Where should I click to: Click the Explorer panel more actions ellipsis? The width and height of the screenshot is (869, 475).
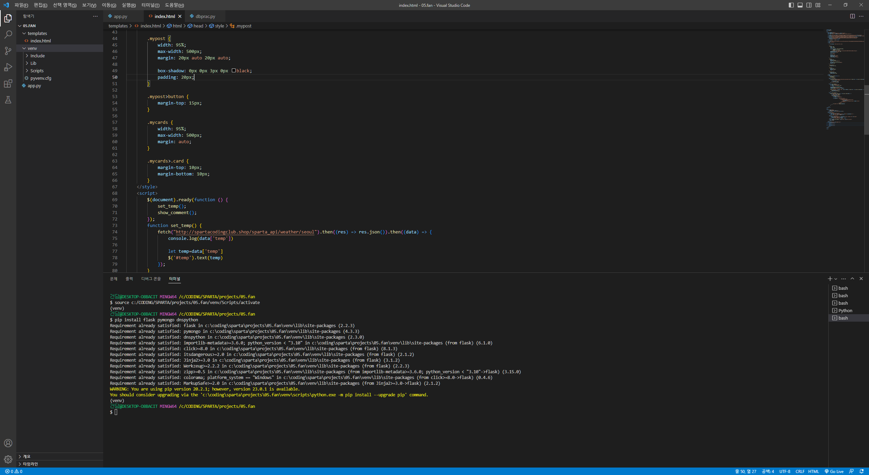click(x=95, y=16)
